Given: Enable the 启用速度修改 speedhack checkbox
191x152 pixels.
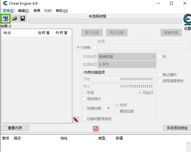Looking at the screenshot, I should 160,81.
